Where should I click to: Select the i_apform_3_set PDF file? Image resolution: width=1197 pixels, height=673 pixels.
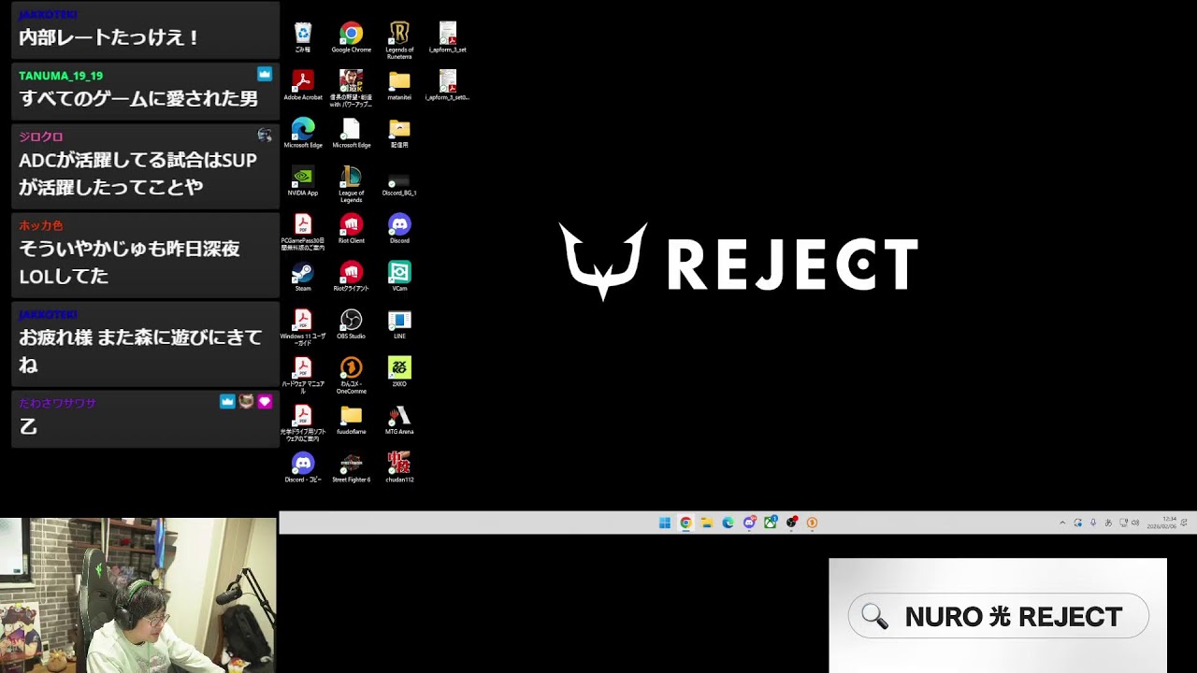point(448,37)
